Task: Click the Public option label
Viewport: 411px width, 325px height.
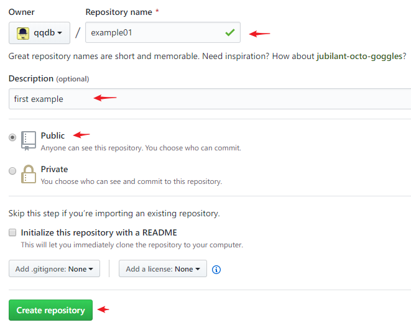Action: [53, 135]
